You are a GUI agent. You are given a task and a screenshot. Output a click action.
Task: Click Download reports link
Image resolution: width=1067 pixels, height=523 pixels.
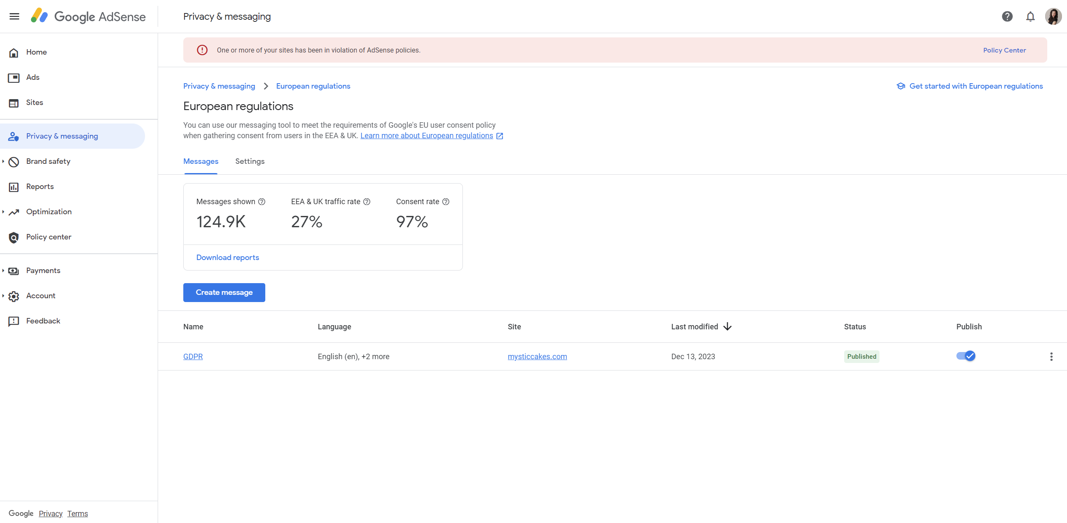(227, 258)
